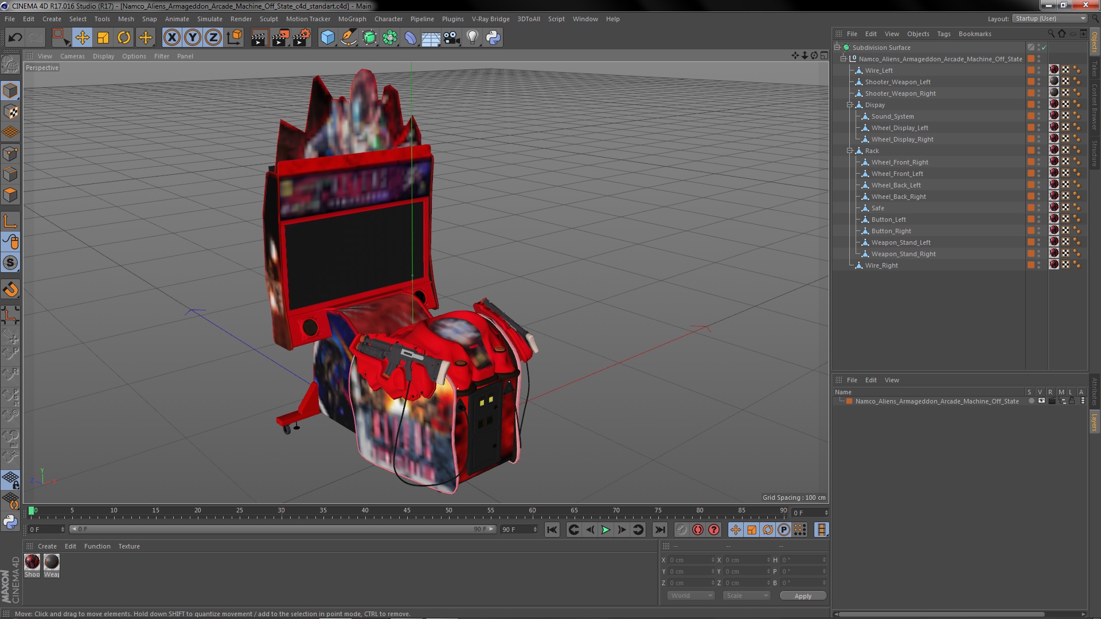The image size is (1101, 619).
Task: Click Make Editable icon in left palette
Action: (10, 64)
